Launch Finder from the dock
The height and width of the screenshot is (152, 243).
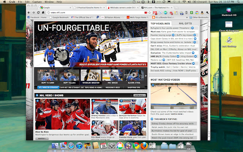pyautogui.click(x=55, y=146)
